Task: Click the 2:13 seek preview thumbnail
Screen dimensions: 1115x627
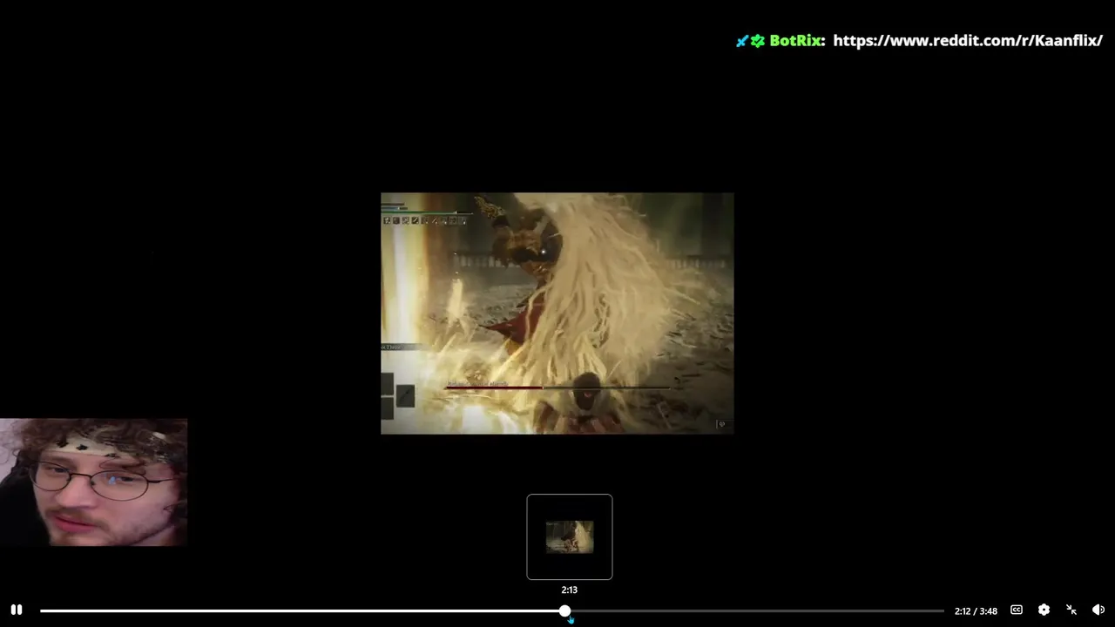Action: (x=570, y=536)
